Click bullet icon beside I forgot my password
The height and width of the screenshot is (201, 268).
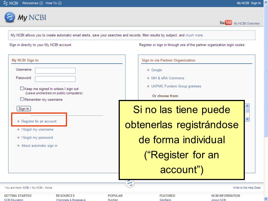click(18, 138)
